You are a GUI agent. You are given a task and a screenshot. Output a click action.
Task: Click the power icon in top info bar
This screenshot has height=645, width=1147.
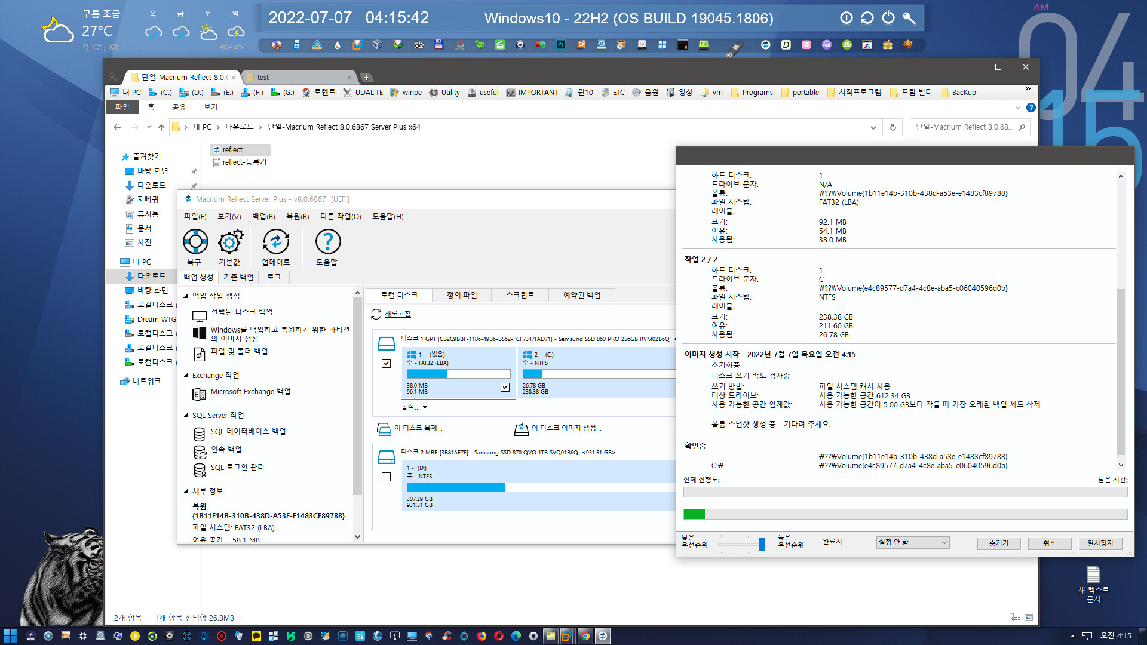point(888,18)
